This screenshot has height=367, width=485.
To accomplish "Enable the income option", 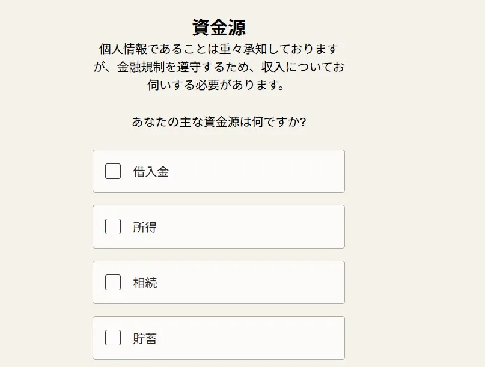I will coord(112,226).
